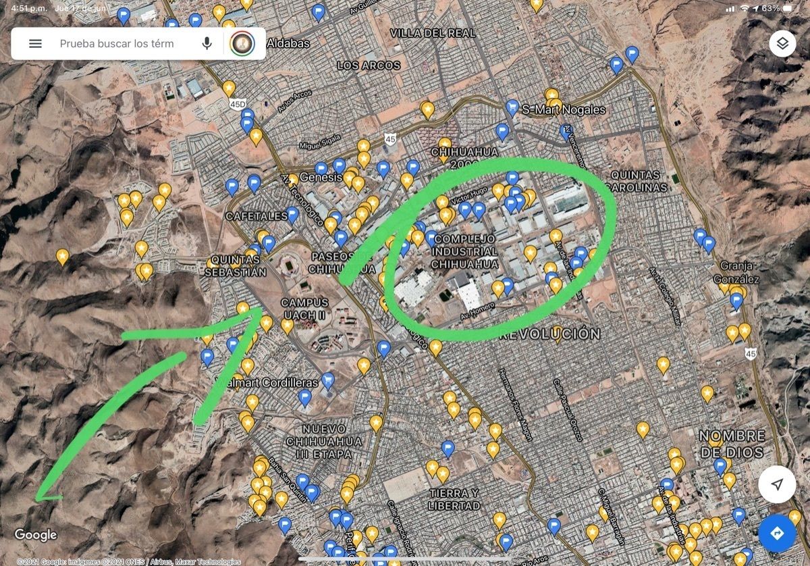The width and height of the screenshot is (810, 566).
Task: Open the map layers selector
Action: (x=782, y=44)
